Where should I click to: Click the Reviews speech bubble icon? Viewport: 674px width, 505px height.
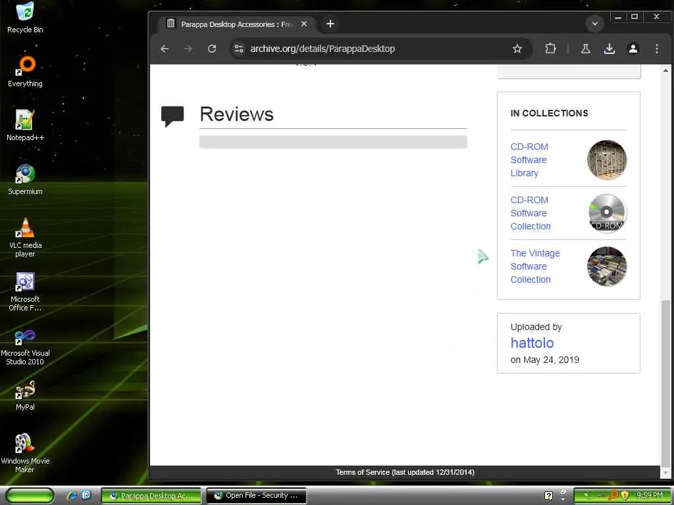(172, 116)
